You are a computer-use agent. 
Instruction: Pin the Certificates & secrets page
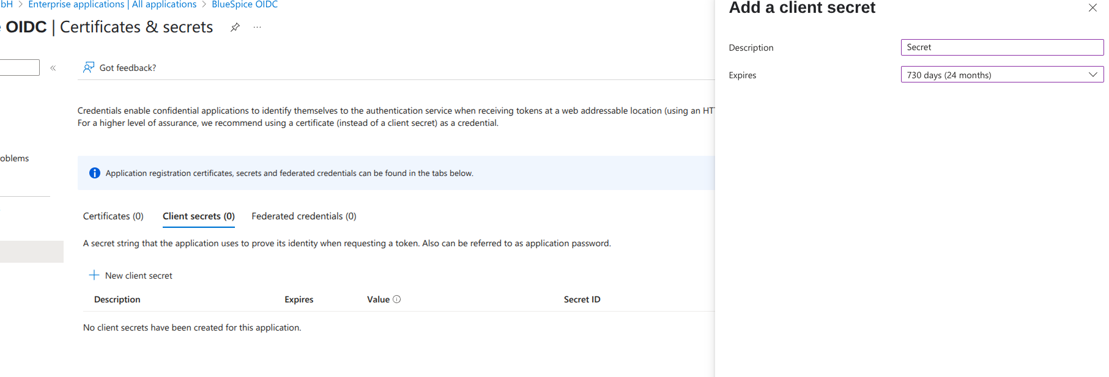coord(235,27)
